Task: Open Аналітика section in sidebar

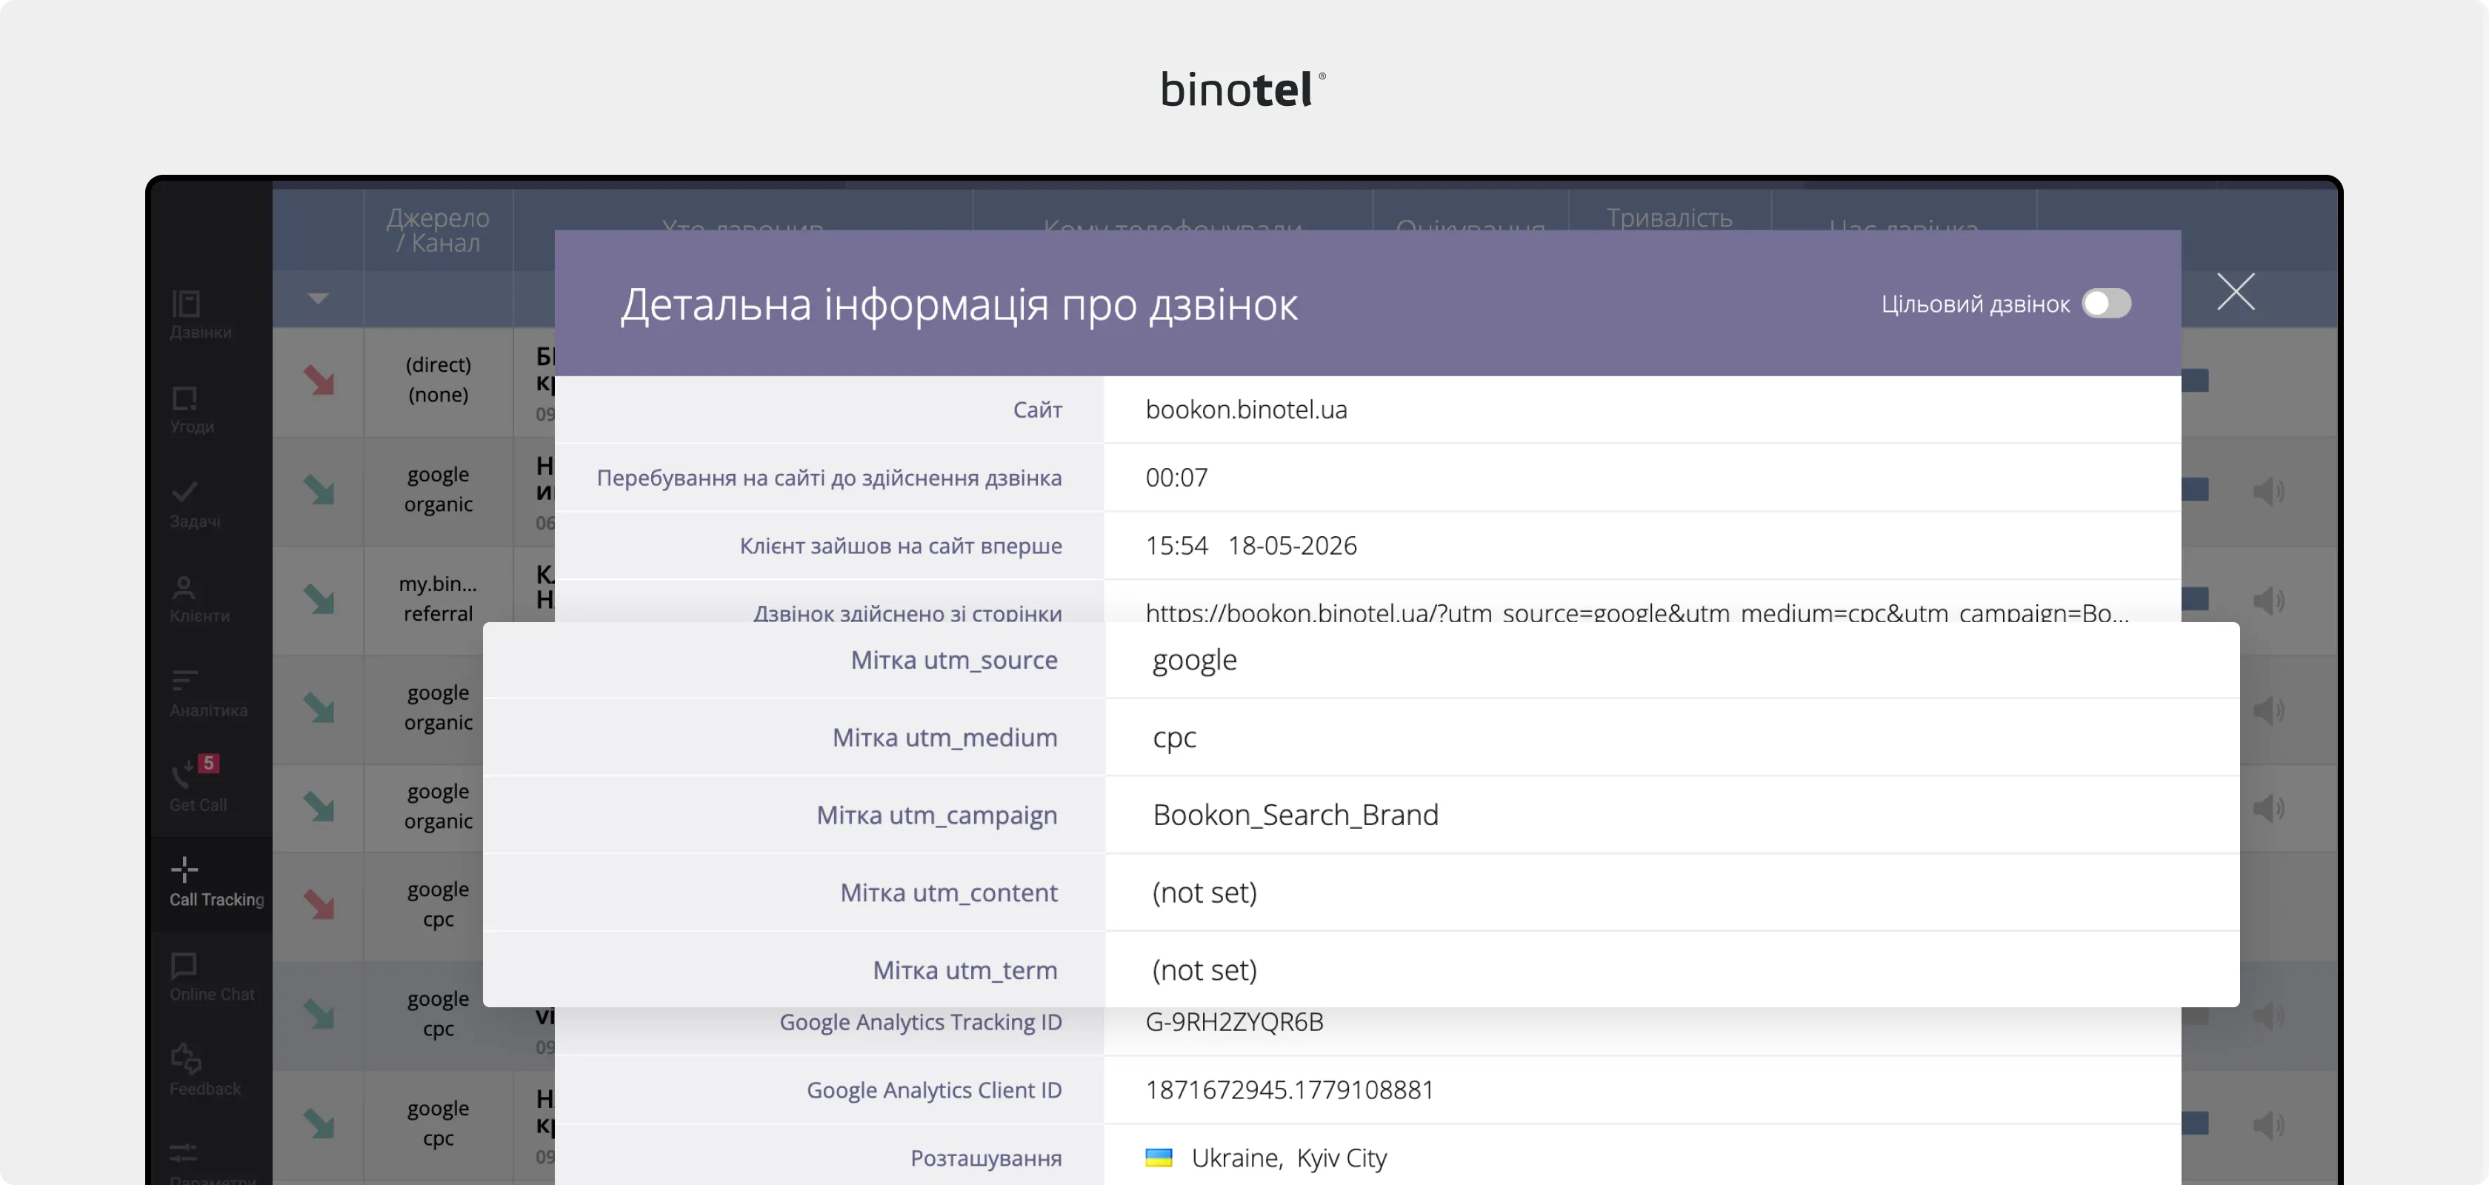Action: (x=209, y=693)
